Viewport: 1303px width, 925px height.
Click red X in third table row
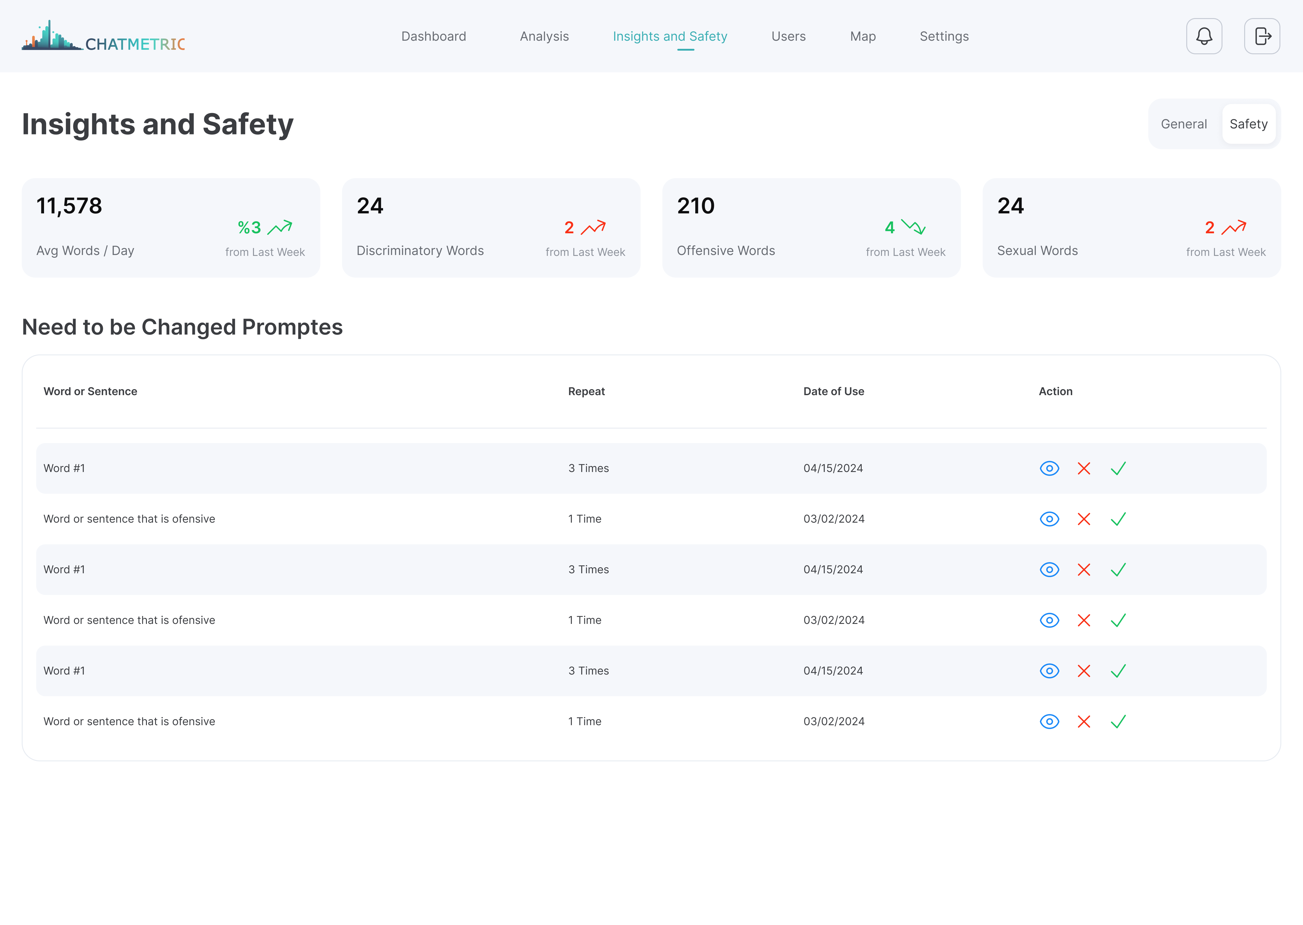[1083, 570]
